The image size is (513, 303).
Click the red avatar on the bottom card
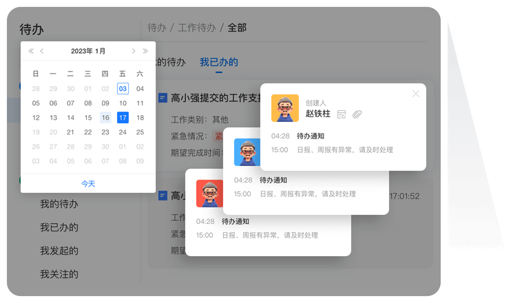click(209, 194)
